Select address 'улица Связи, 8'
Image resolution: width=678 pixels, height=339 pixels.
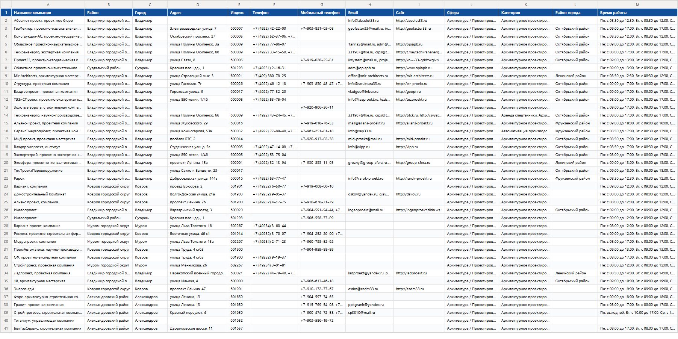(198, 60)
